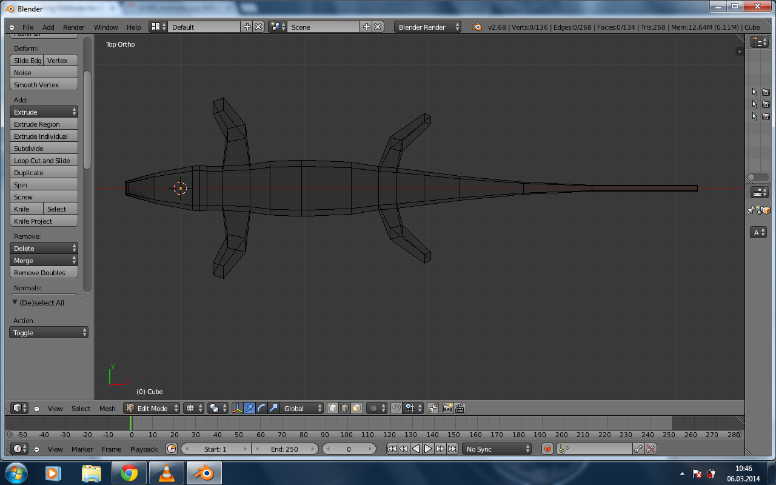Click the OpenGL render animation clapper icon
Image resolution: width=776 pixels, height=485 pixels.
tap(460, 408)
